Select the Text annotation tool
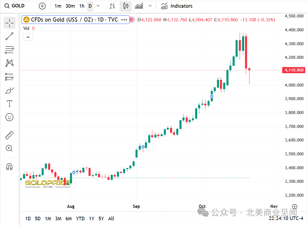Screen dimensions: 307x225 pyautogui.click(x=9, y=104)
